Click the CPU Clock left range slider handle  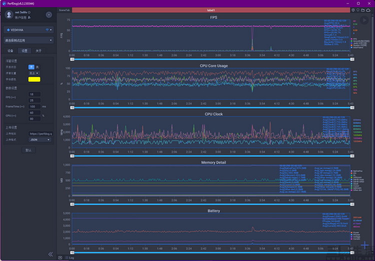pos(72,156)
